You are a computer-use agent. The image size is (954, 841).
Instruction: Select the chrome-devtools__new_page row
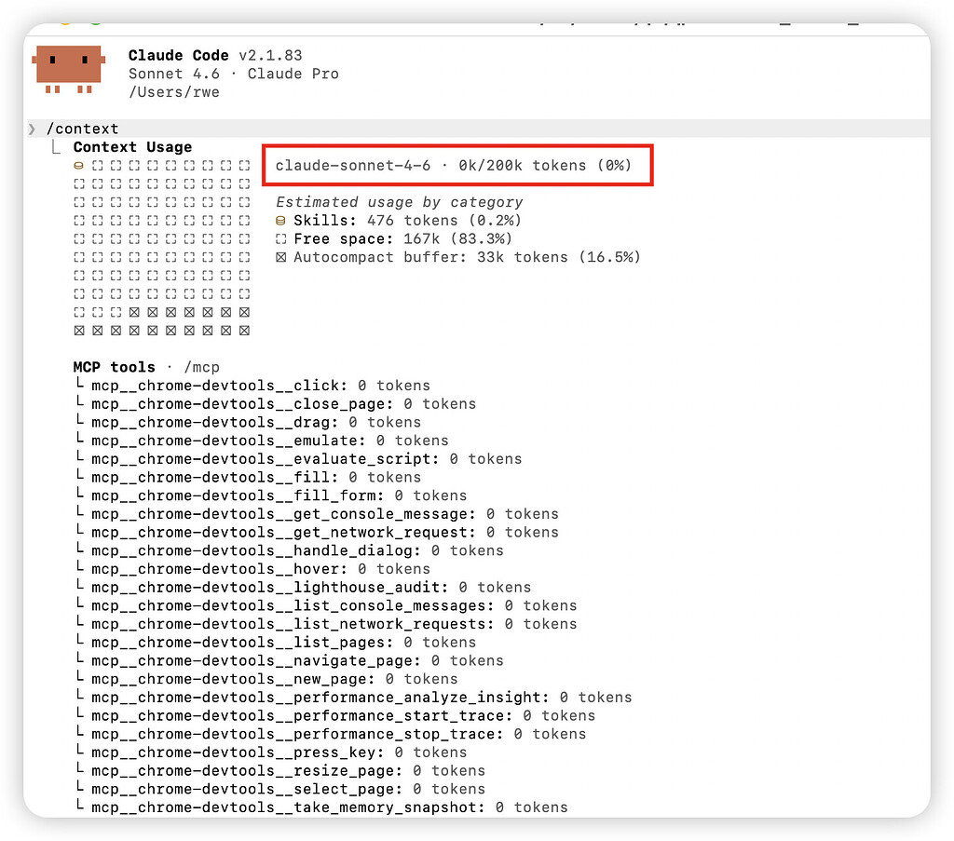267,679
